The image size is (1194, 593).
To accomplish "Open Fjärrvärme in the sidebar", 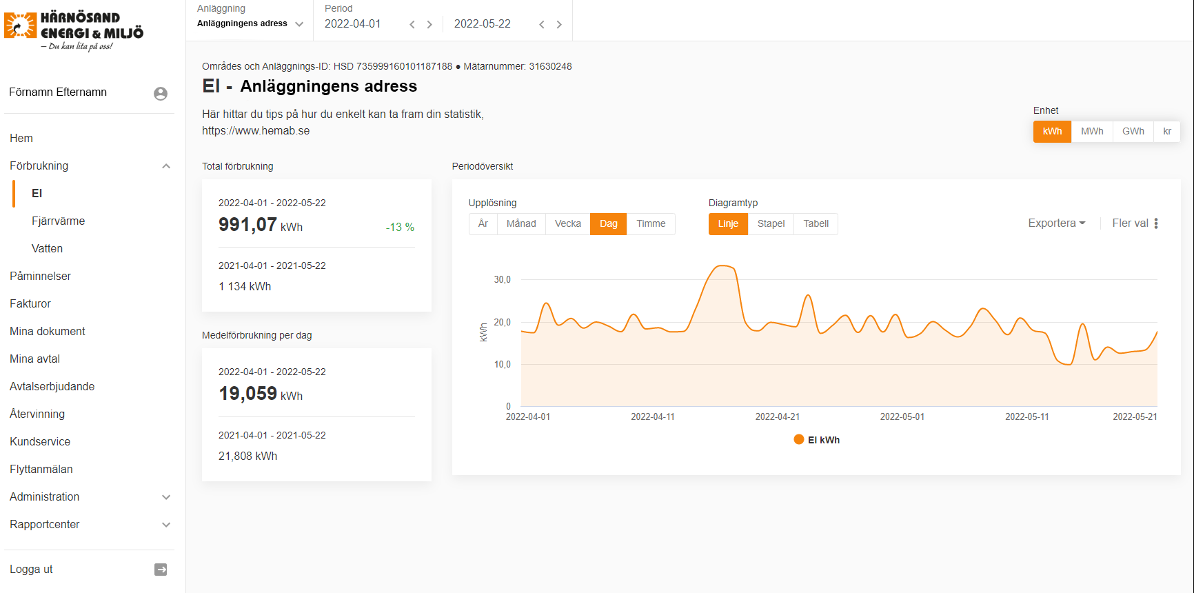I will [59, 221].
